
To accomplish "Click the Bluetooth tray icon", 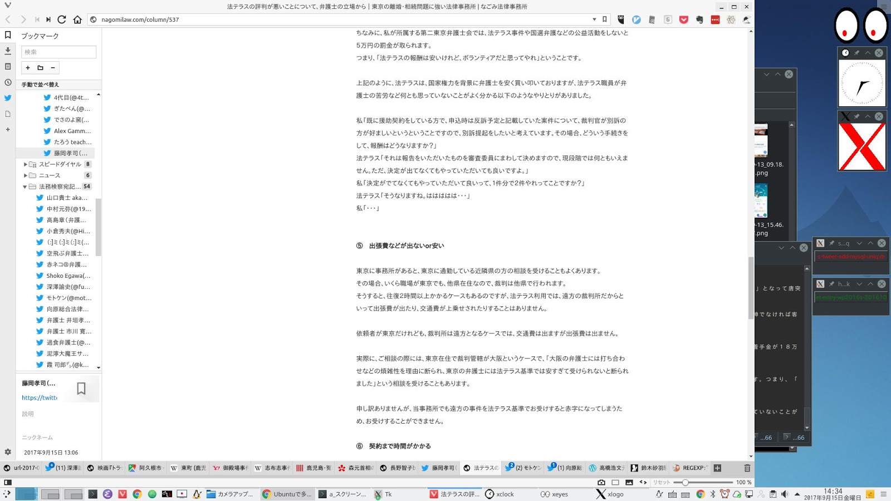I will click(x=713, y=494).
